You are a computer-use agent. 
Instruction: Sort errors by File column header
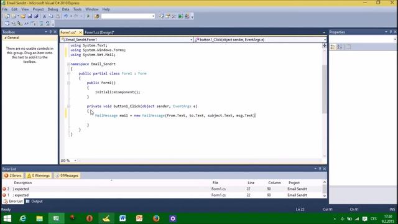coord(215,182)
